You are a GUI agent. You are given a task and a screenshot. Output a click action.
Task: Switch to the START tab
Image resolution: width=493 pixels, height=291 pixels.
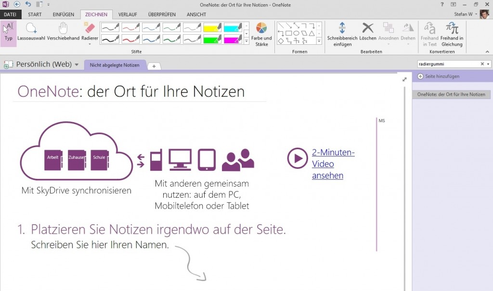[35, 14]
